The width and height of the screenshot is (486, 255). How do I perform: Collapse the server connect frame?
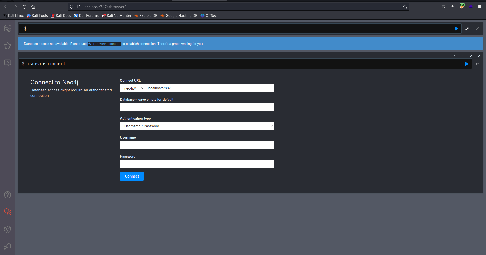pos(463,56)
